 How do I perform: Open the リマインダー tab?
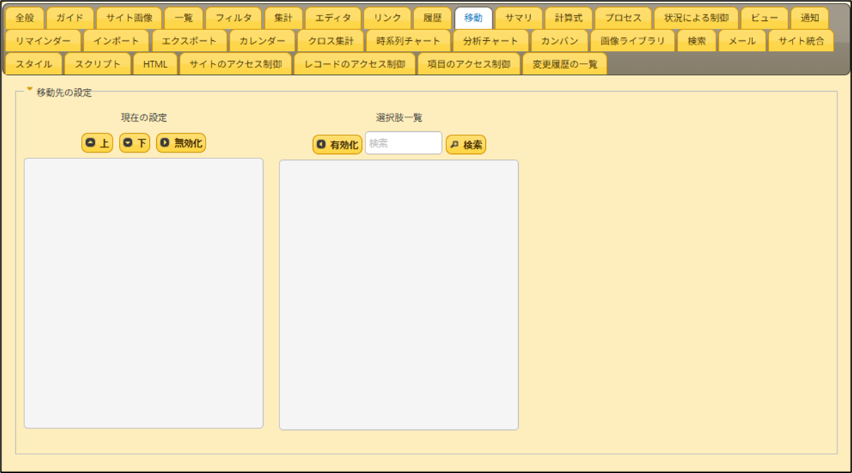(42, 41)
